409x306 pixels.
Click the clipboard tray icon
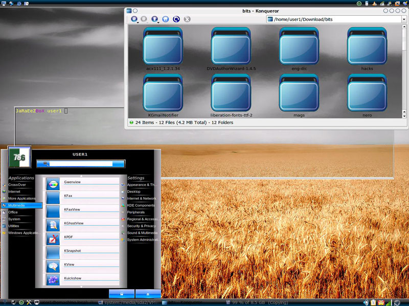point(374,302)
